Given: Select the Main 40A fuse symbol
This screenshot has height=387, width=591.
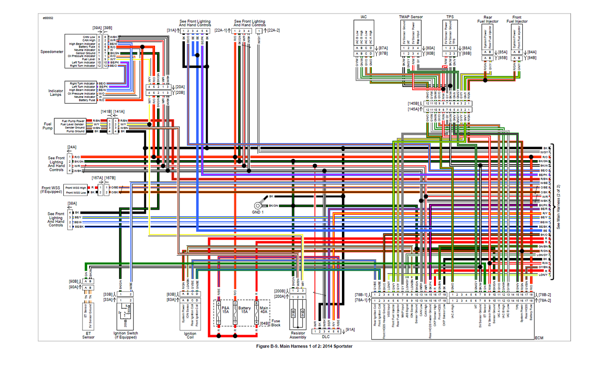Looking at the screenshot, I should point(257,312).
